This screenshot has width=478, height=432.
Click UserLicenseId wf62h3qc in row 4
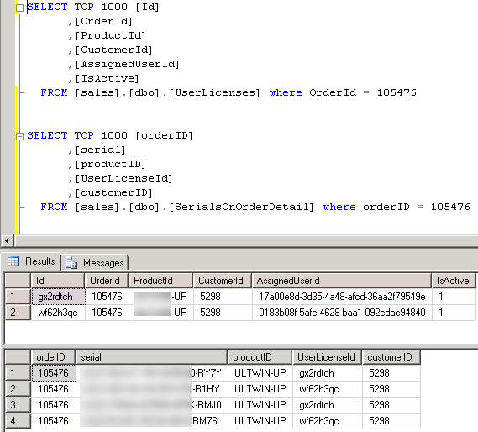327,421
